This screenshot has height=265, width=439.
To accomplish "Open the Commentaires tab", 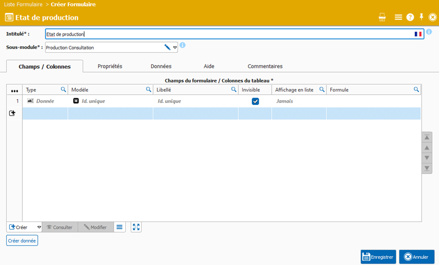I will coord(265,66).
